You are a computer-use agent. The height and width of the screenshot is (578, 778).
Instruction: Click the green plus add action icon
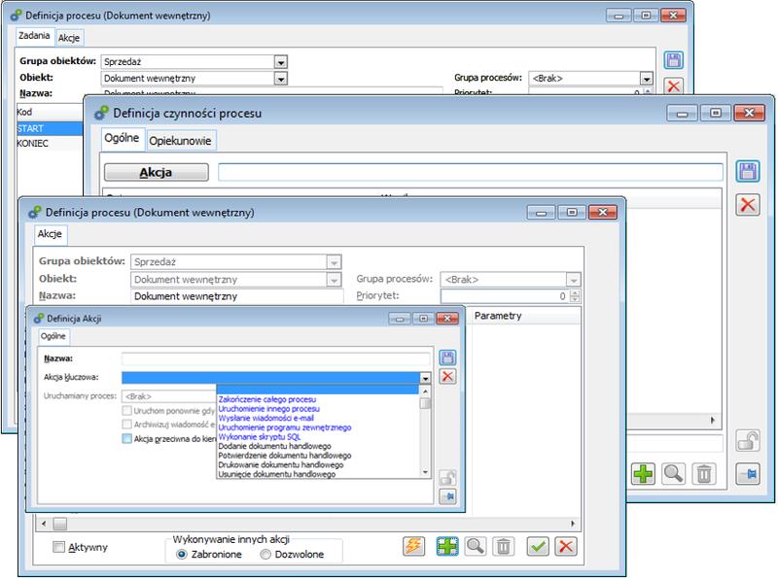[447, 546]
